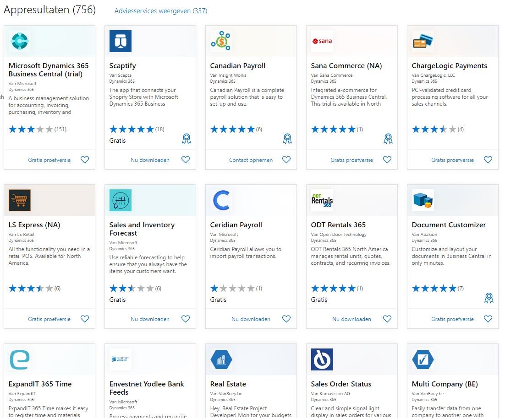The width and height of the screenshot is (505, 418).
Task: Open the Multi Company (BE) title
Action: 445,384
